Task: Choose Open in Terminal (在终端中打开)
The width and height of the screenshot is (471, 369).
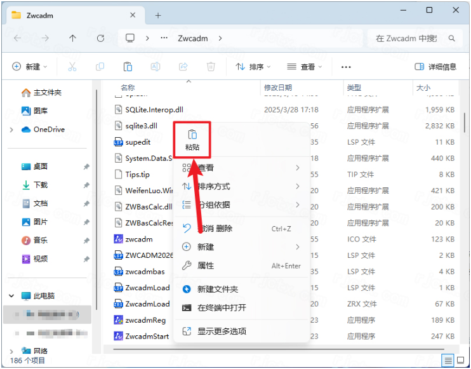Action: [x=222, y=307]
